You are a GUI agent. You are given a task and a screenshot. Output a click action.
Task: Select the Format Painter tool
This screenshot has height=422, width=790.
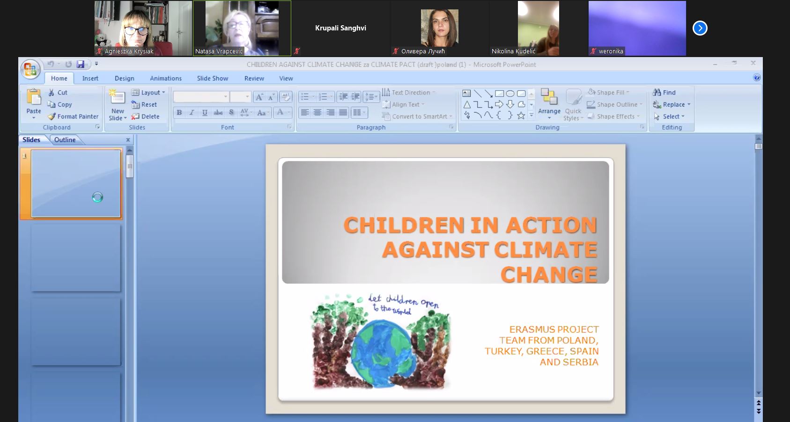coord(74,116)
